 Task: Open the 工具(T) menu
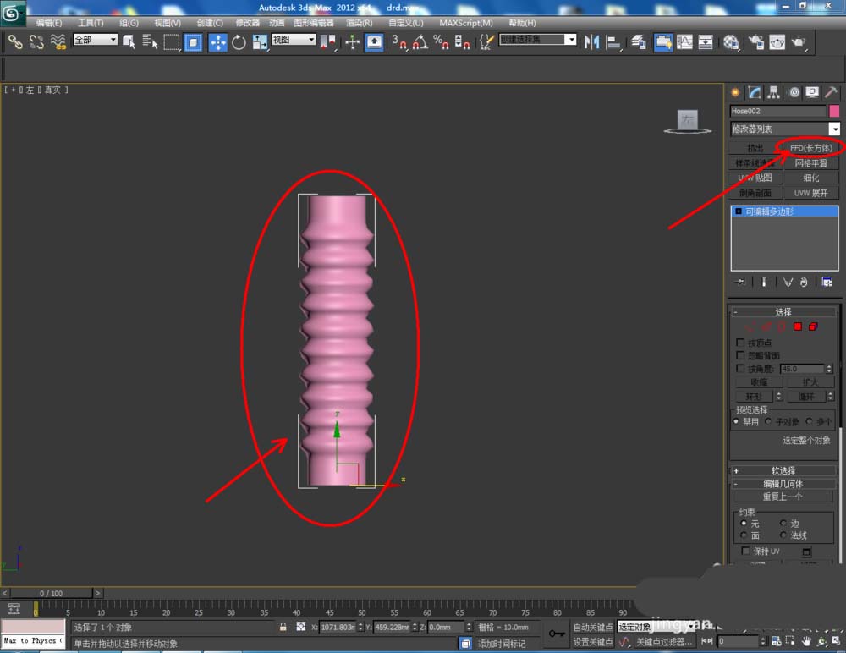pyautogui.click(x=91, y=23)
